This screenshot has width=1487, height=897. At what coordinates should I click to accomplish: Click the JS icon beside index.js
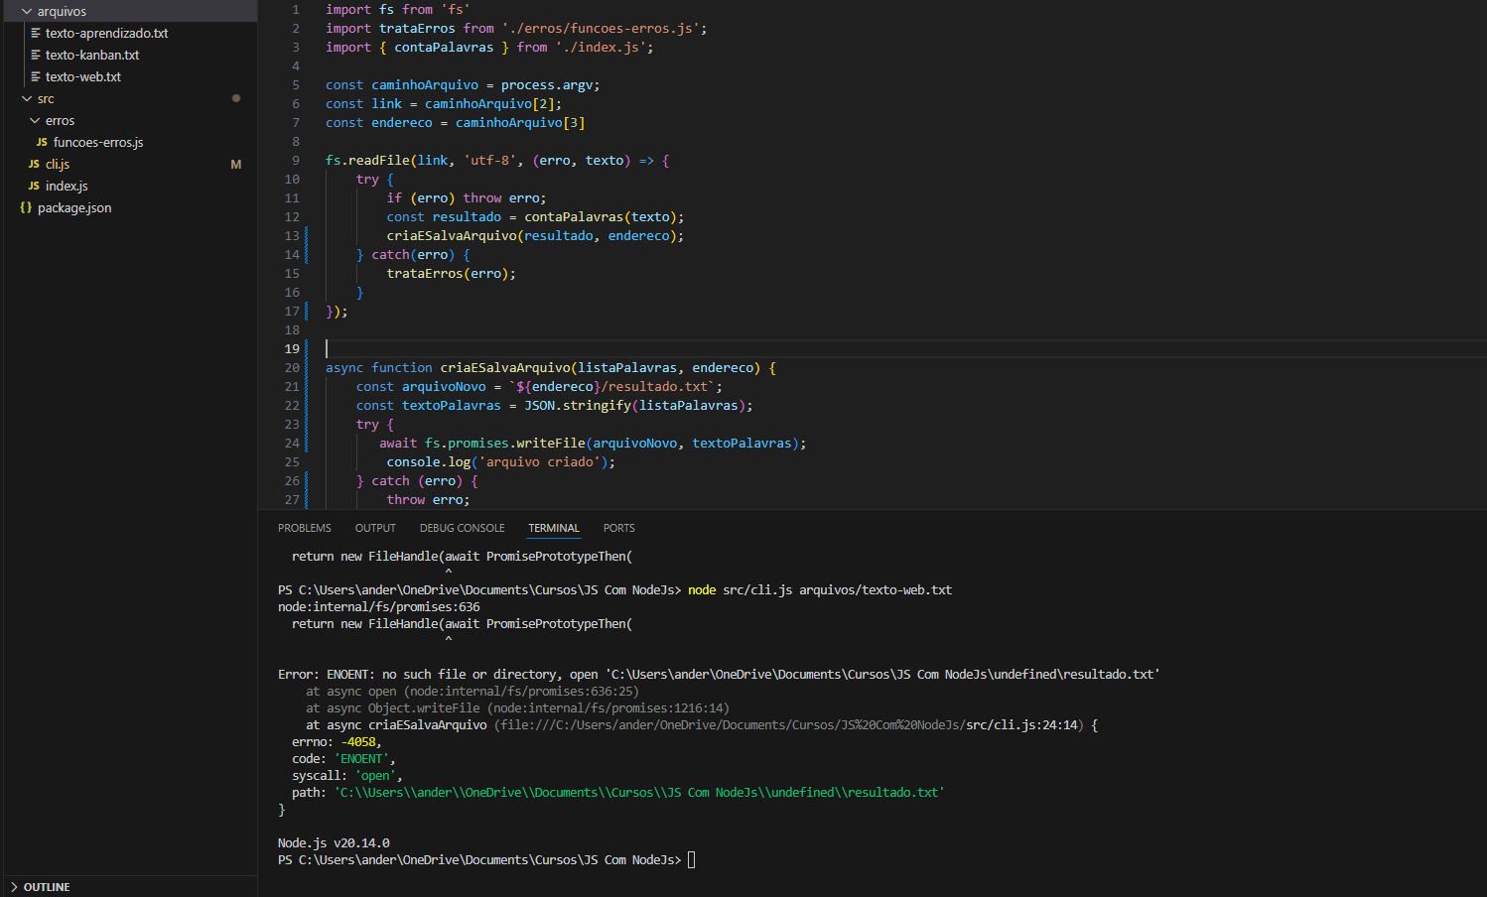34,186
